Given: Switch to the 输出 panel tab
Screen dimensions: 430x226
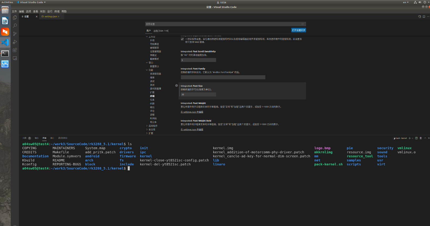Looking at the screenshot, I should coord(36,138).
